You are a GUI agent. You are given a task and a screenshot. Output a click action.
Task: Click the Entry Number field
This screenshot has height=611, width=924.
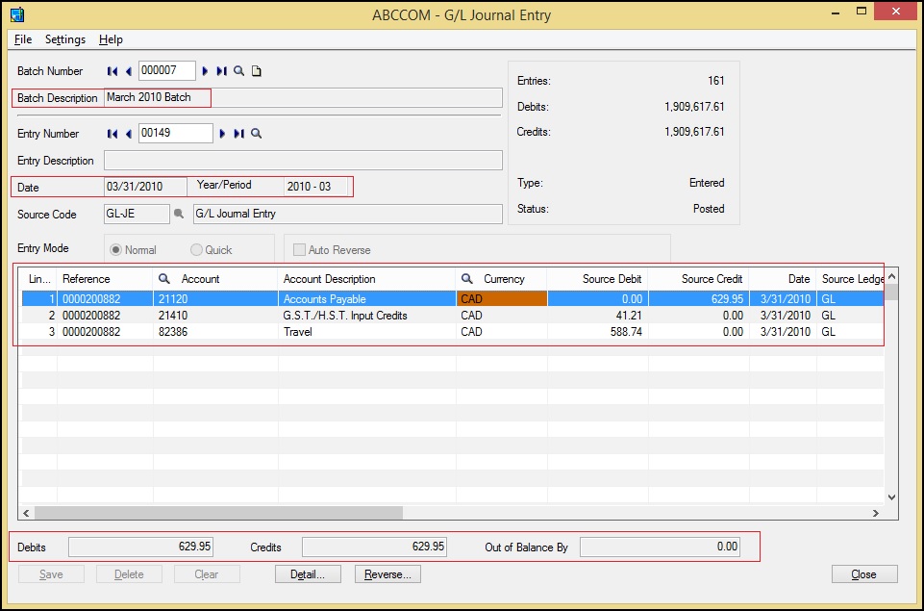click(x=176, y=134)
